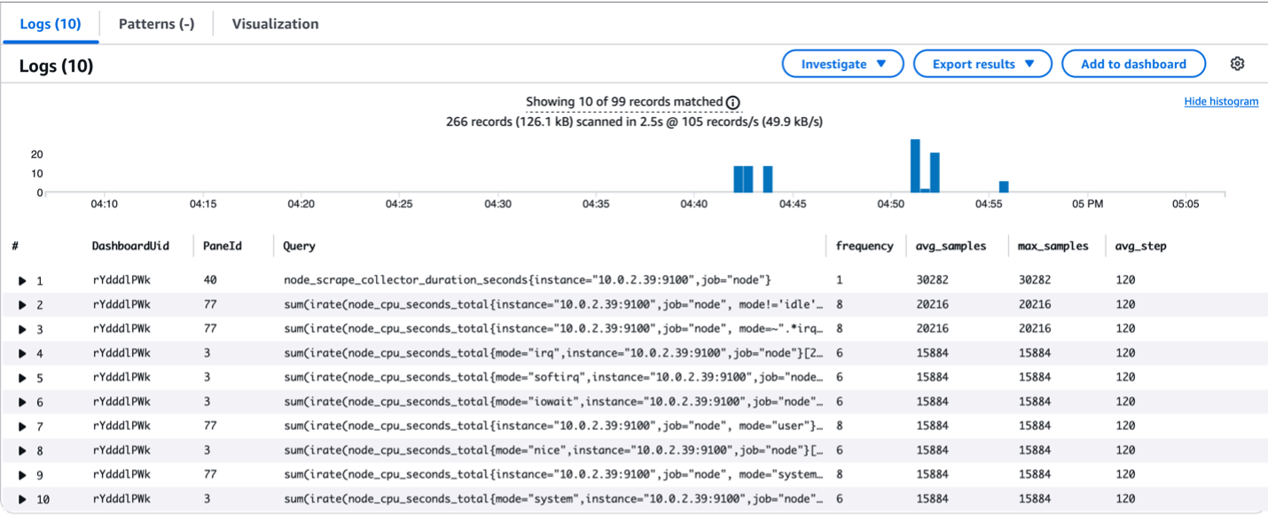Switch to the Patterns tab
This screenshot has width=1268, height=517.
(156, 24)
